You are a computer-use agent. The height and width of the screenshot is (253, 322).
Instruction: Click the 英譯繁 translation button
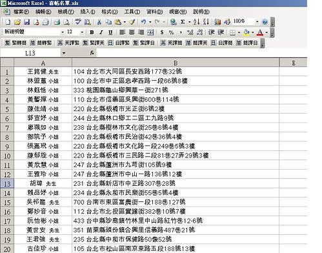[68, 43]
